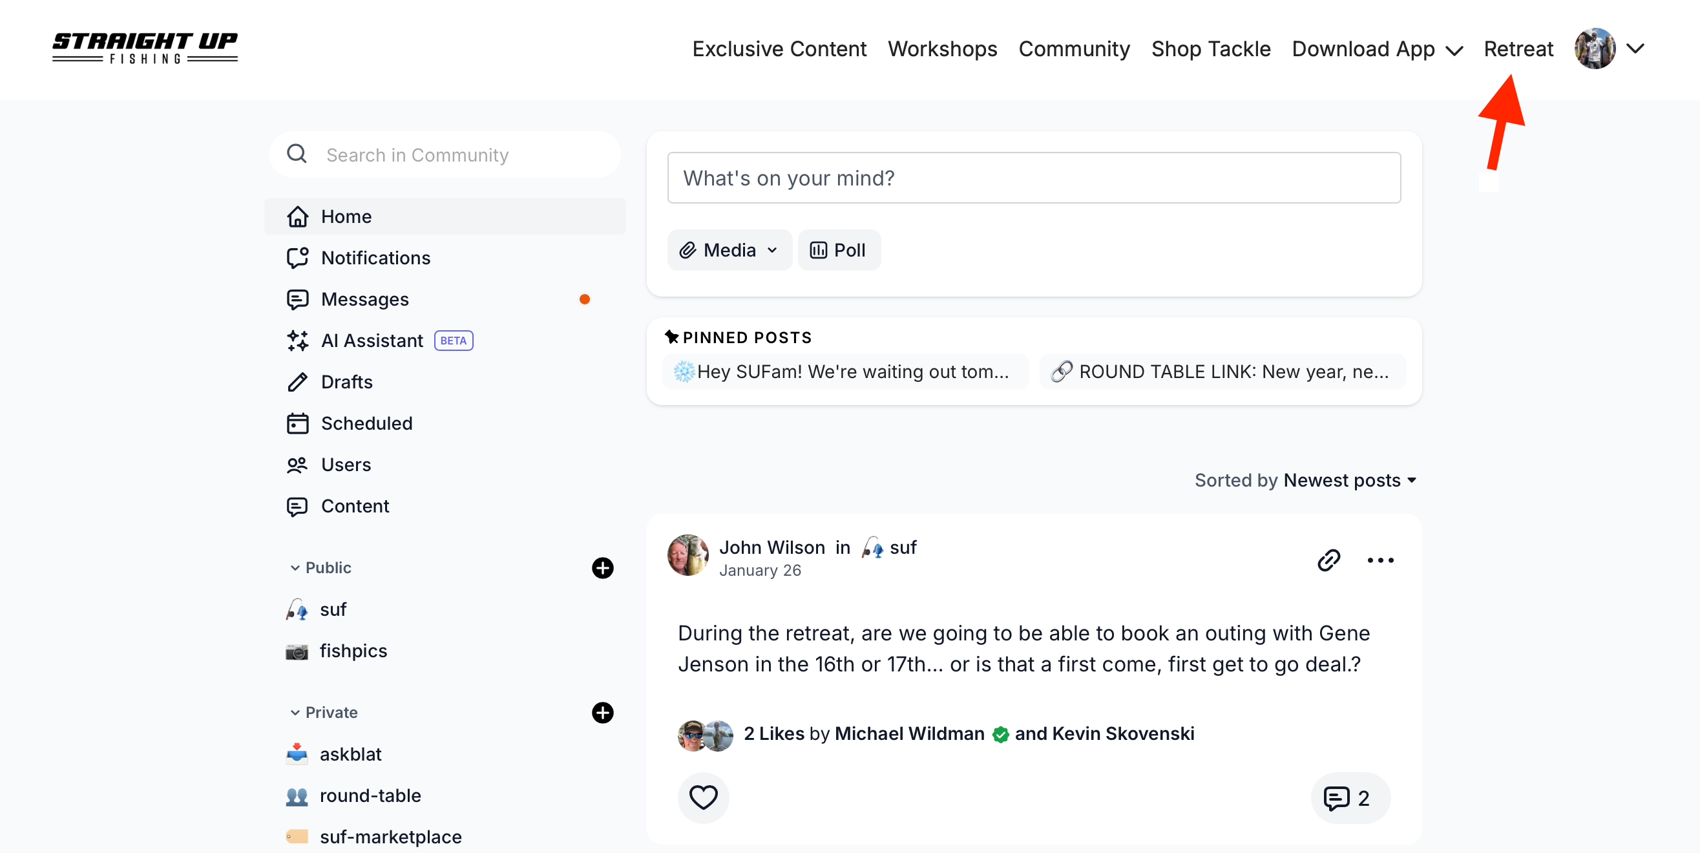
Task: Go to Retreat in top navigation
Action: click(1518, 49)
